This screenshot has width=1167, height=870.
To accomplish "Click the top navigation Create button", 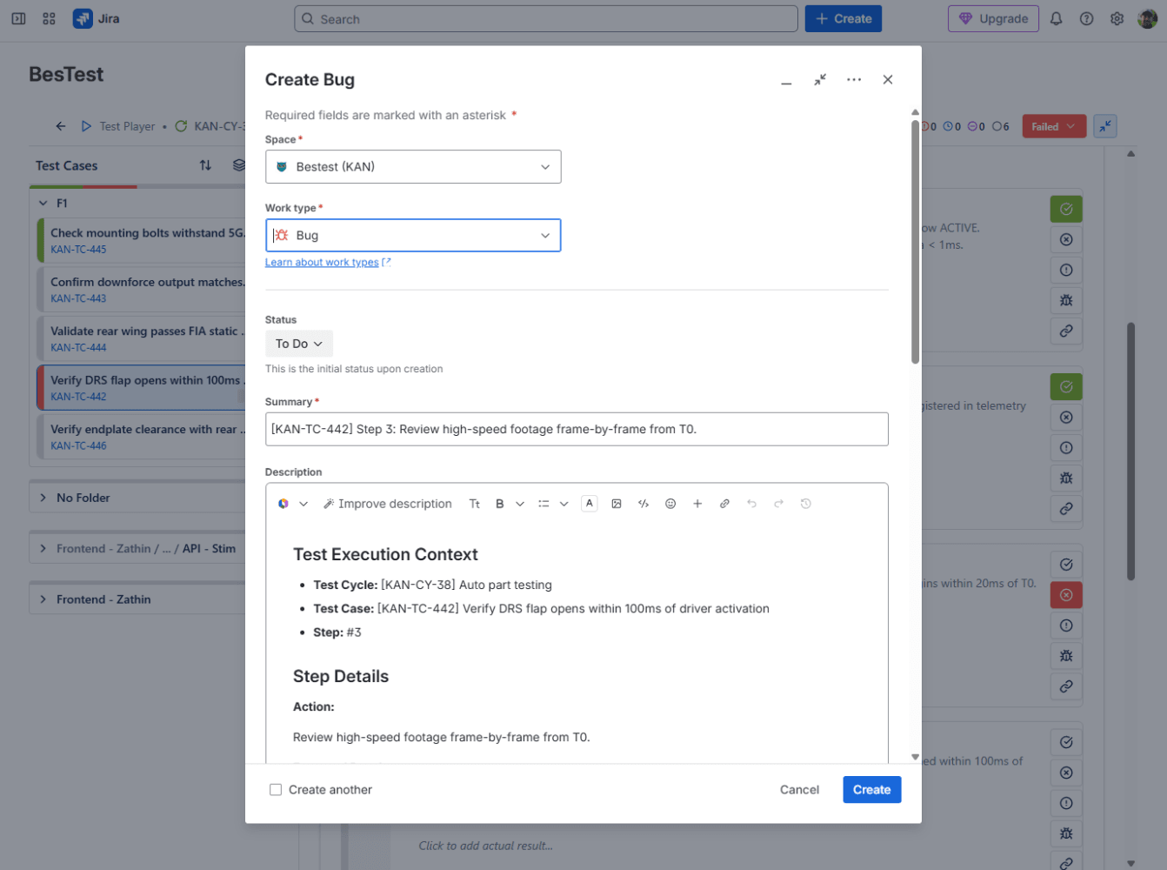I will pyautogui.click(x=844, y=18).
